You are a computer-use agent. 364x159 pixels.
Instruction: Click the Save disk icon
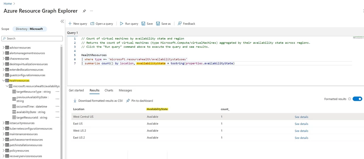click(143, 24)
